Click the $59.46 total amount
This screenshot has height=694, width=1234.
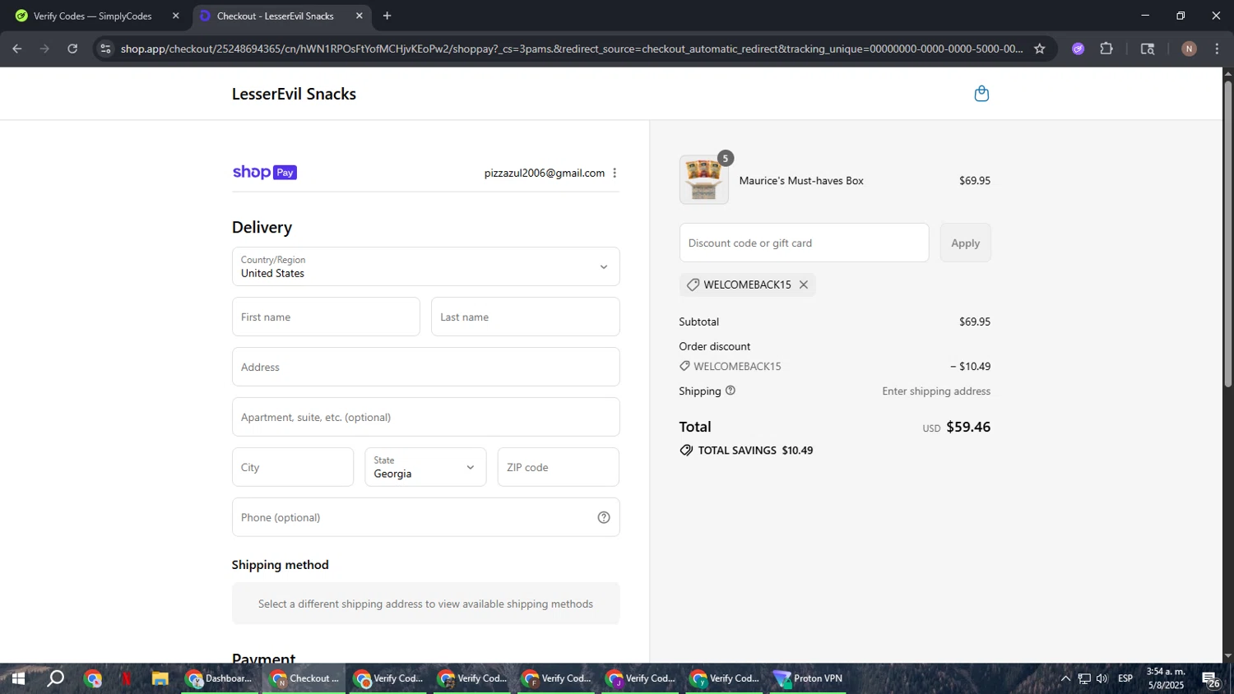tap(968, 427)
